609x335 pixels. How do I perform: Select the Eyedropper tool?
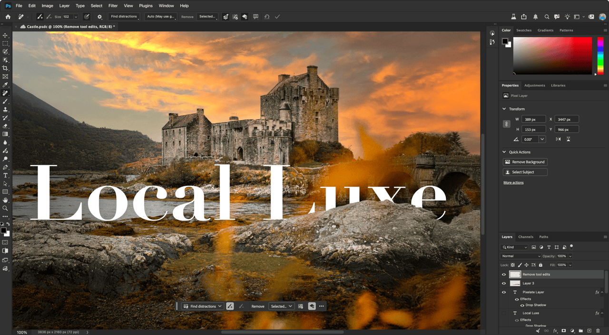(5, 85)
